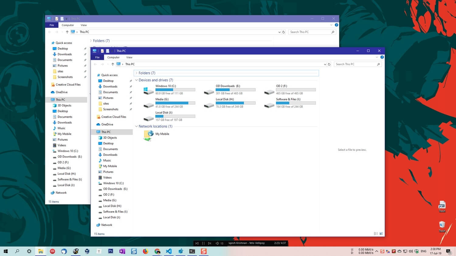This screenshot has height=256, width=456.
Task: Click inside the Search This PC field
Action: (356, 64)
